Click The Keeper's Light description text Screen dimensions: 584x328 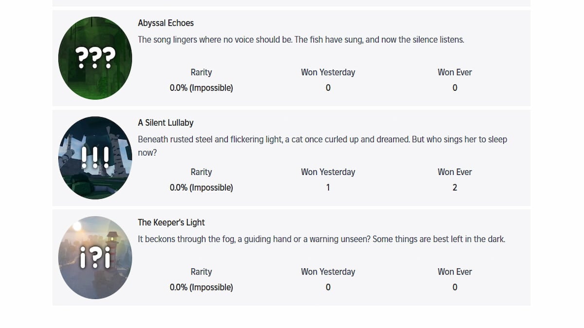321,239
